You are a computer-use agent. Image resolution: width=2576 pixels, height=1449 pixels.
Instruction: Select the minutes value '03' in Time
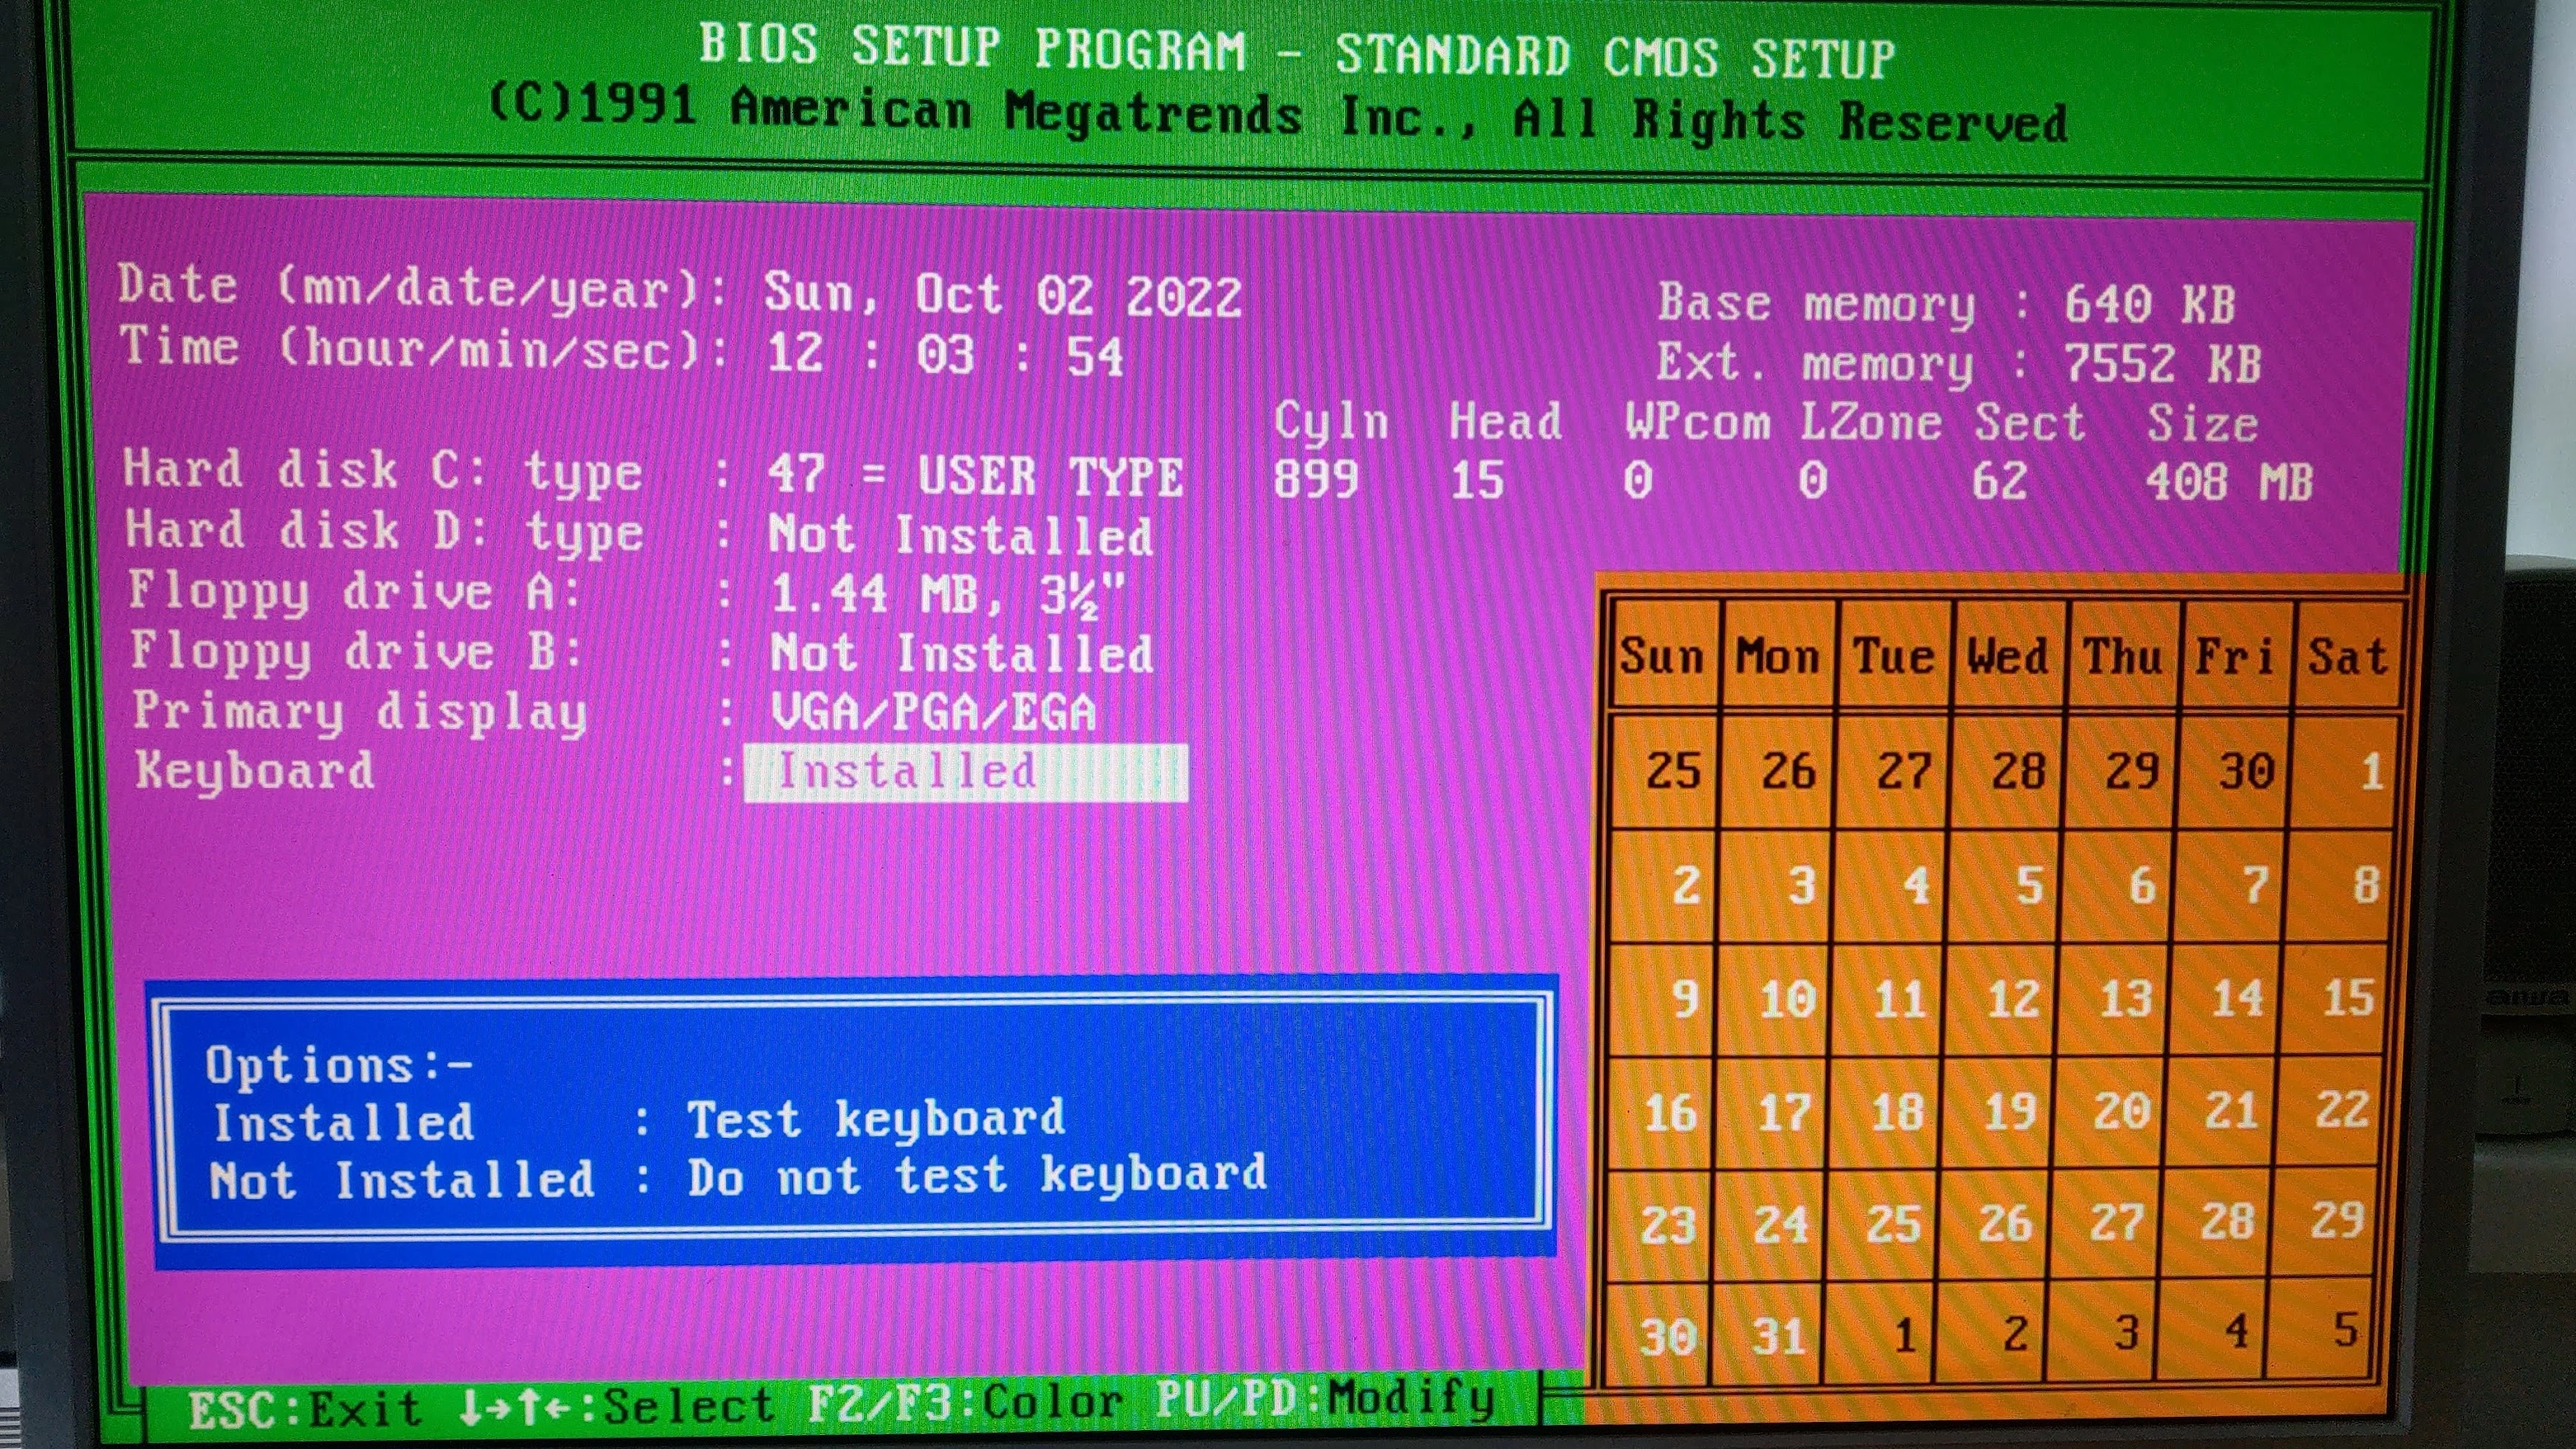[945, 355]
